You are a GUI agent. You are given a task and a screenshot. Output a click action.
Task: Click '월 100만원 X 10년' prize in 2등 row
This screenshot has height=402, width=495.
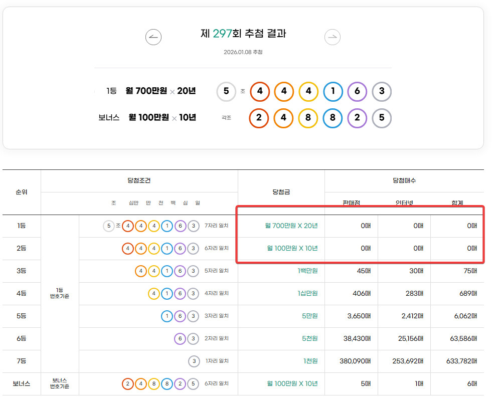(x=292, y=248)
